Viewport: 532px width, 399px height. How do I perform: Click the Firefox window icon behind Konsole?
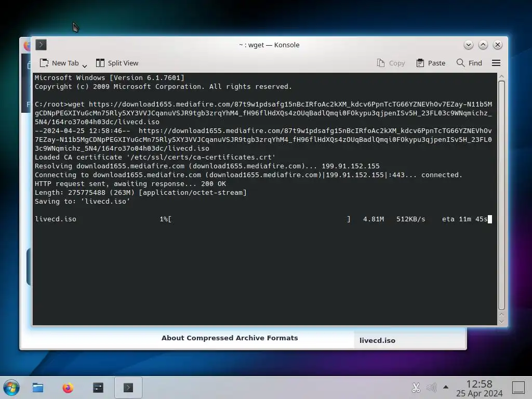[x=27, y=46]
